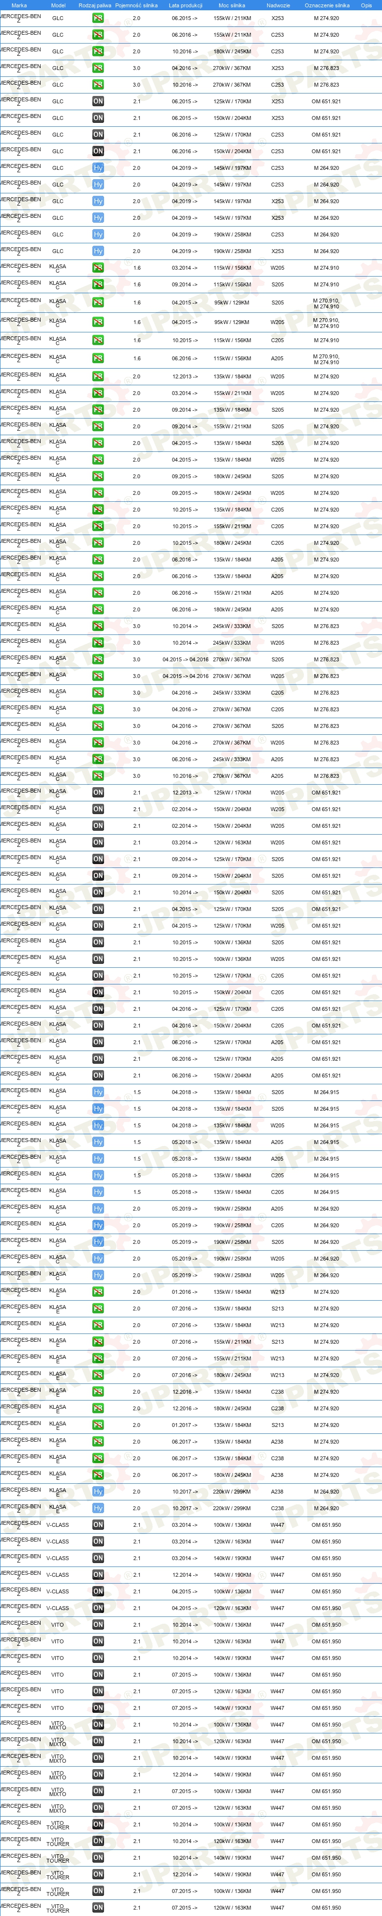Click ON icon in Klasa C 120kW / 163KM W205 row
This screenshot has height=1916, width=382.
pos(98,842)
